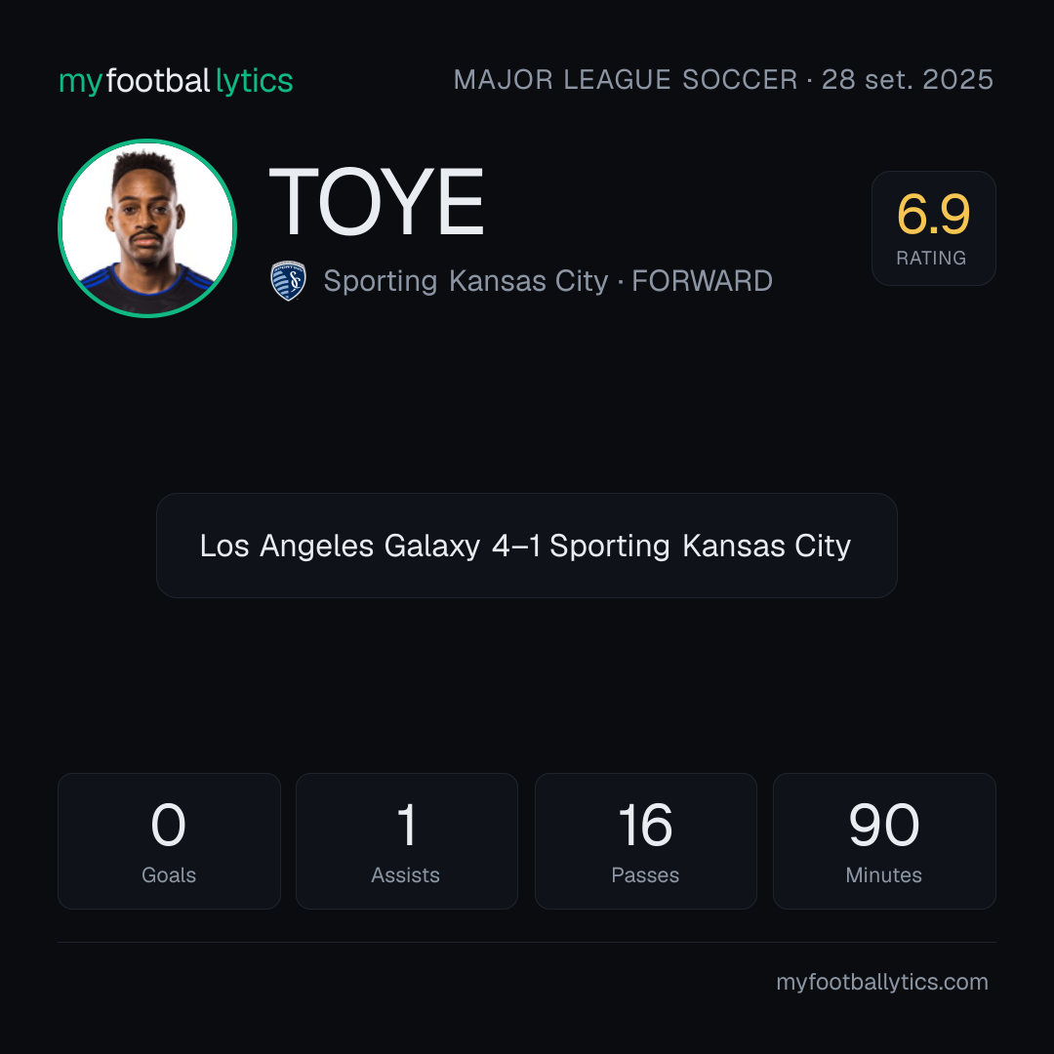
Task: Visit the myfootballytics.com footer link
Action: coord(882,982)
